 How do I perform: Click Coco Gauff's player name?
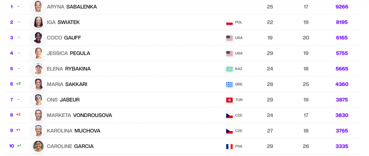coord(63,38)
